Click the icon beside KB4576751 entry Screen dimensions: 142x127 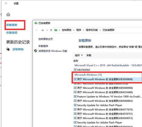(75, 114)
